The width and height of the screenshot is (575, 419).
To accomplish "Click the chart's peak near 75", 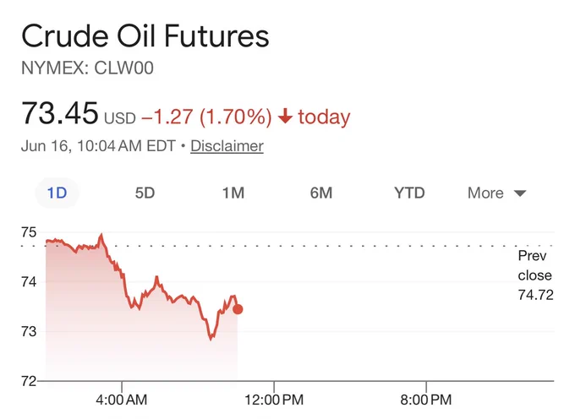I will [101, 234].
